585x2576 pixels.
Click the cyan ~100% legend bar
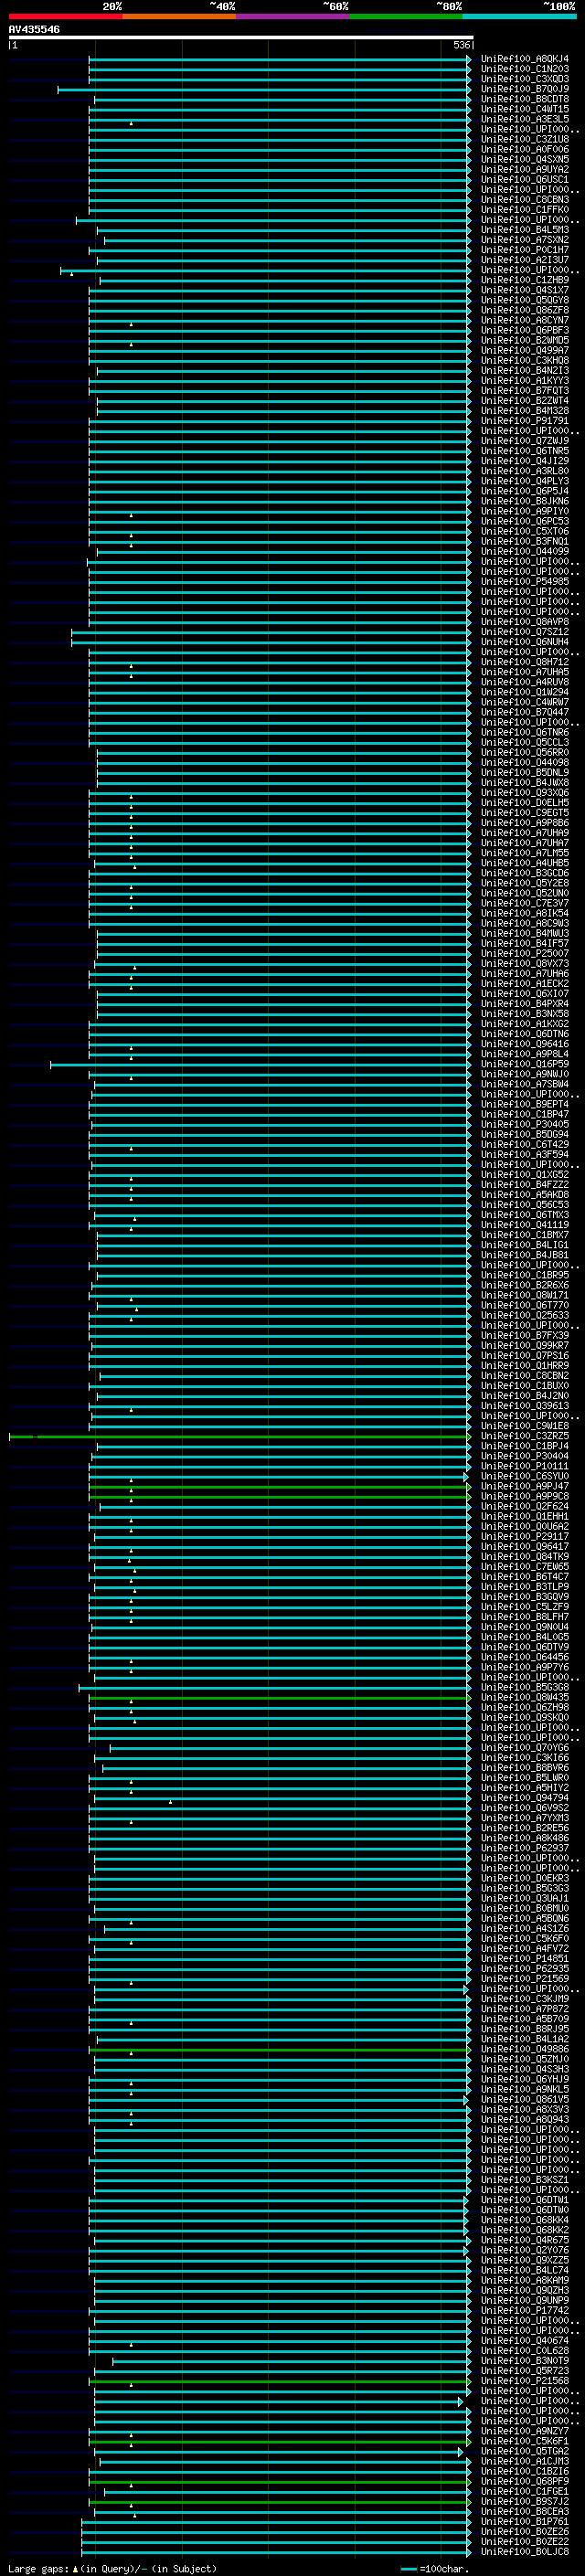tap(519, 16)
